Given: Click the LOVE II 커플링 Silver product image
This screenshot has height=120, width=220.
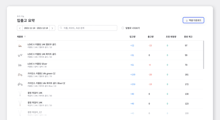Looking at the screenshot, I should pos(20,65).
